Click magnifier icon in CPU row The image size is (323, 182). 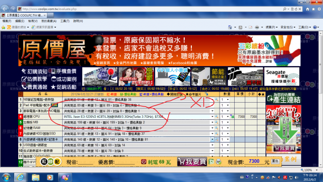217,117
